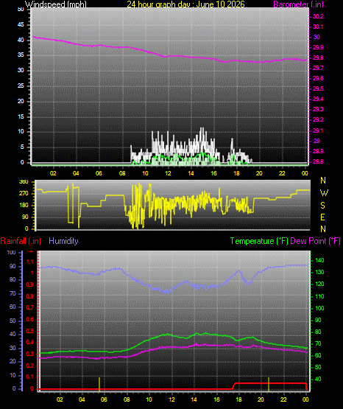Click the "30.1" barometer axis value

coord(318,27)
